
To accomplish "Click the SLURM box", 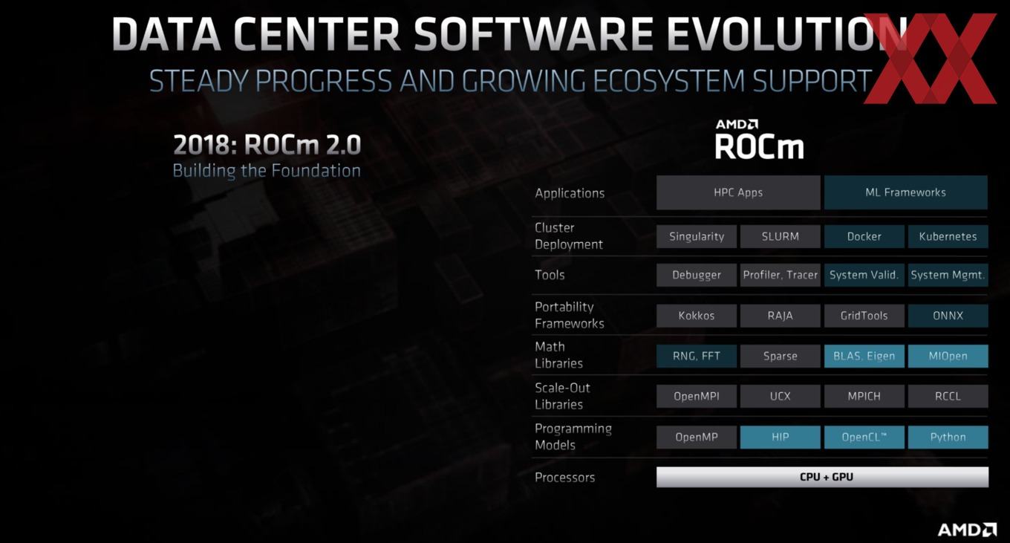I will tap(781, 236).
